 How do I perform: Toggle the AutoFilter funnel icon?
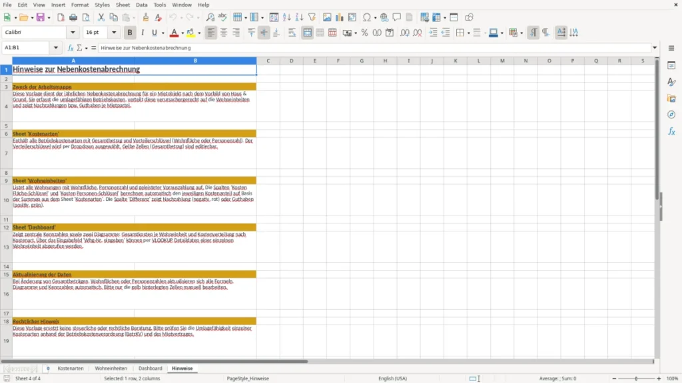(312, 17)
